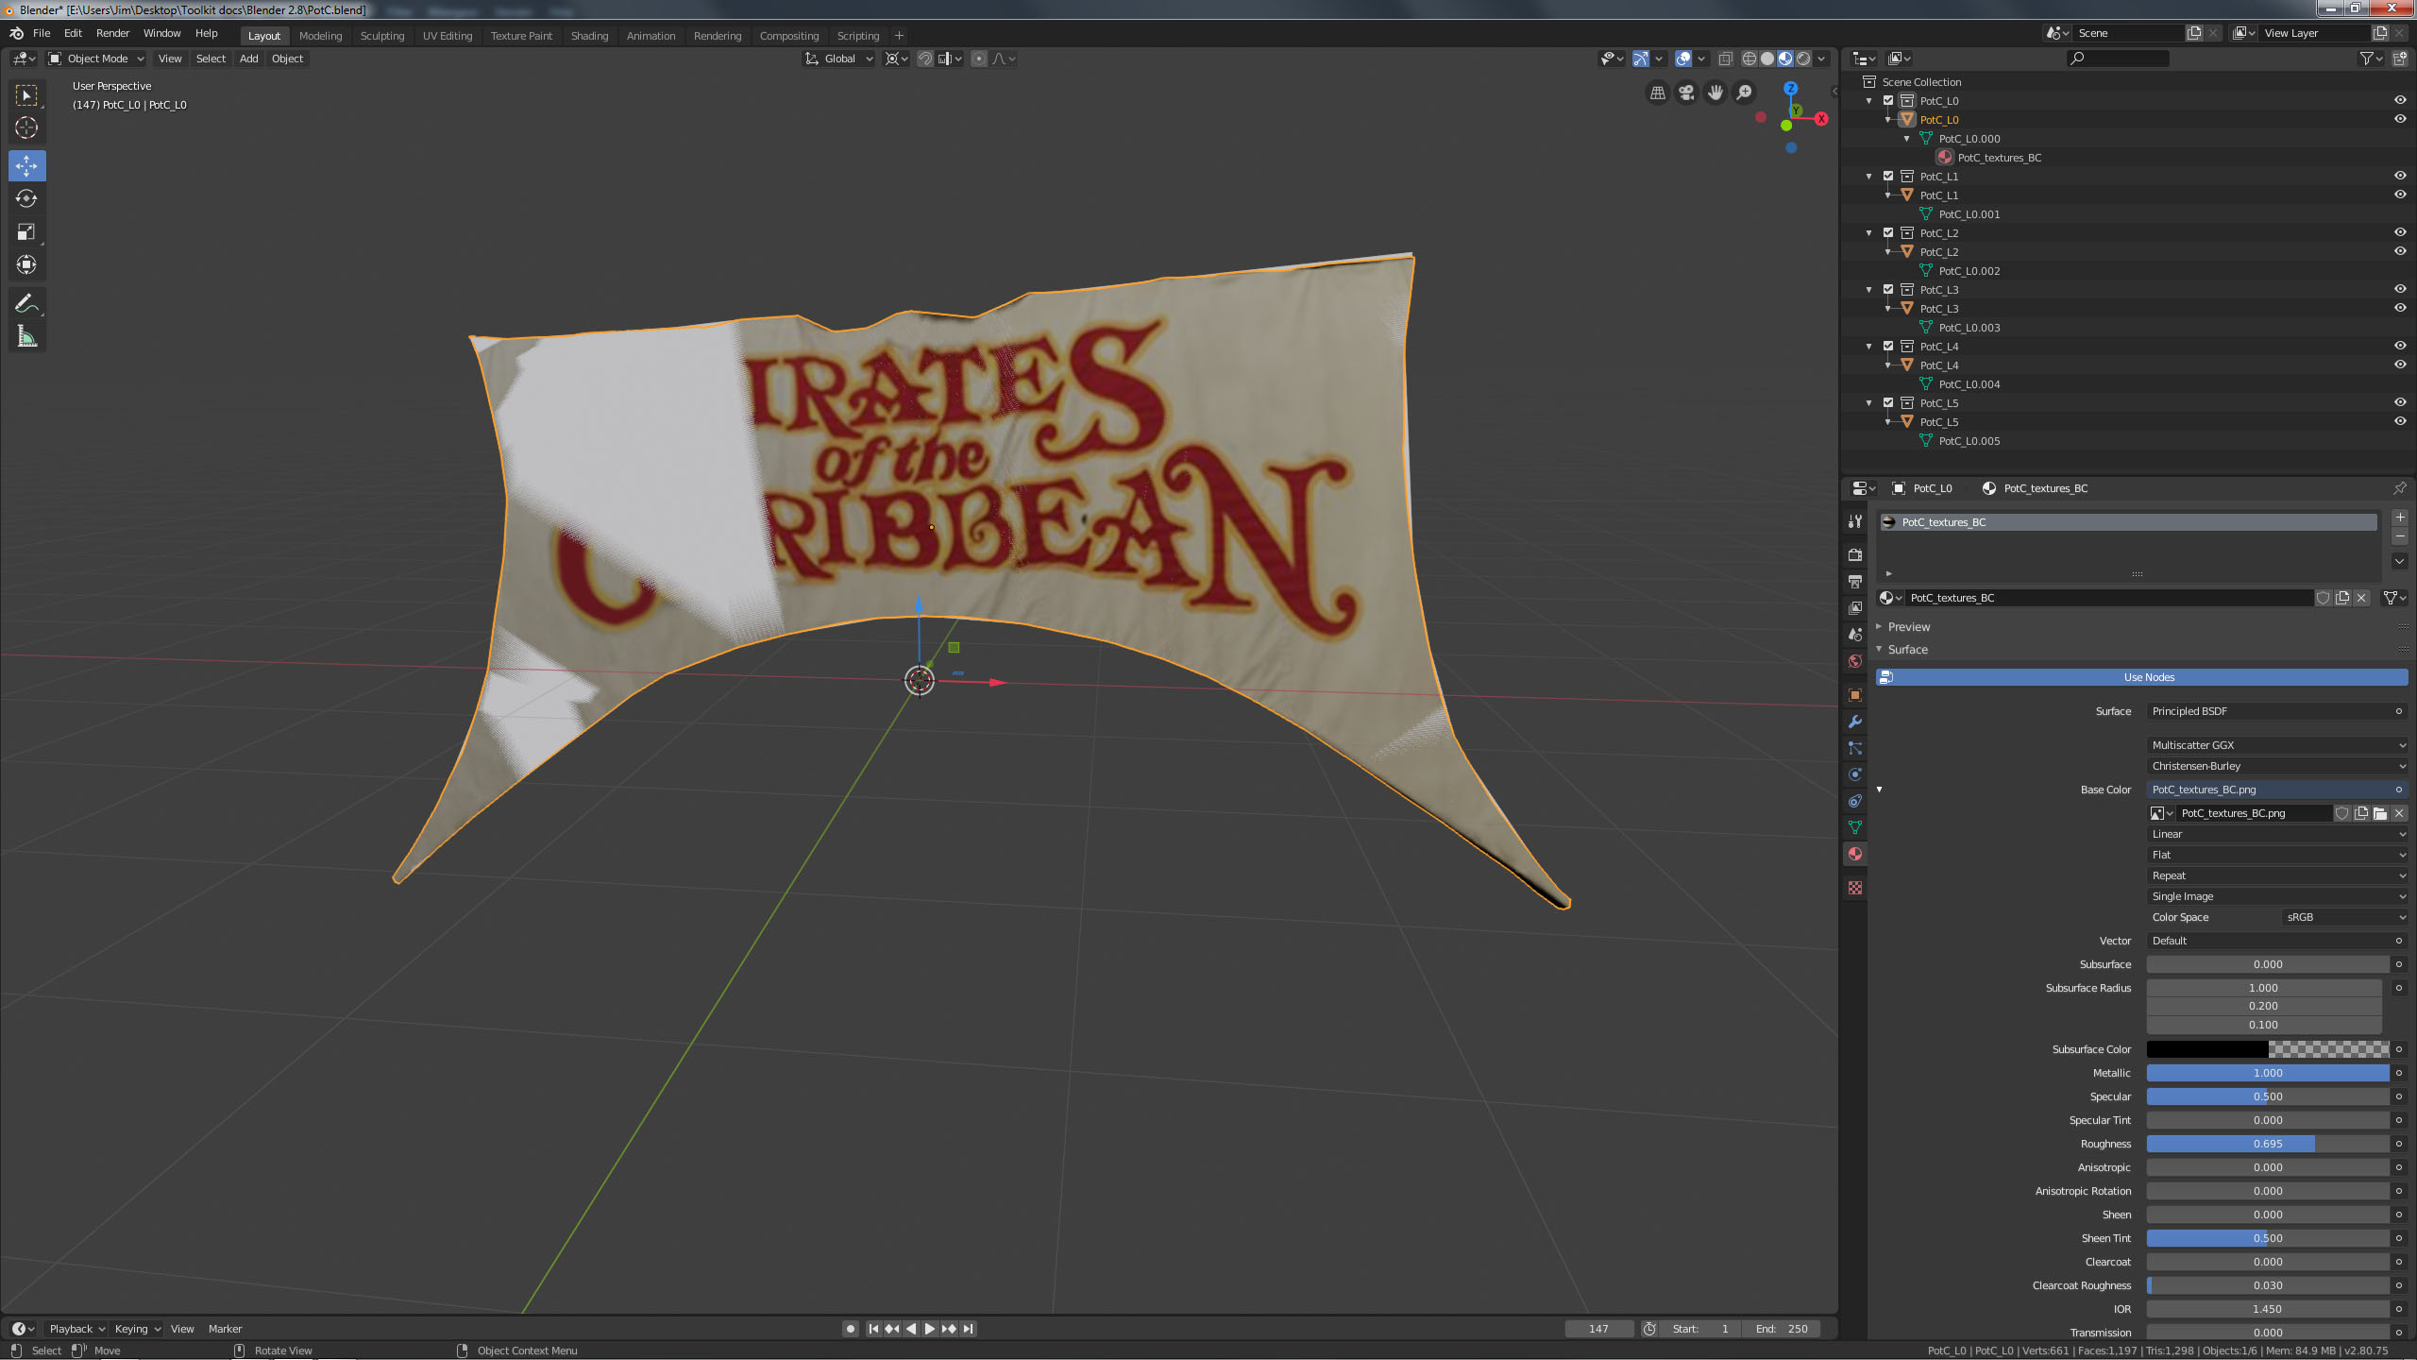Screen dimensions: 2417x1360
Task: Open the File menu
Action: 42,33
